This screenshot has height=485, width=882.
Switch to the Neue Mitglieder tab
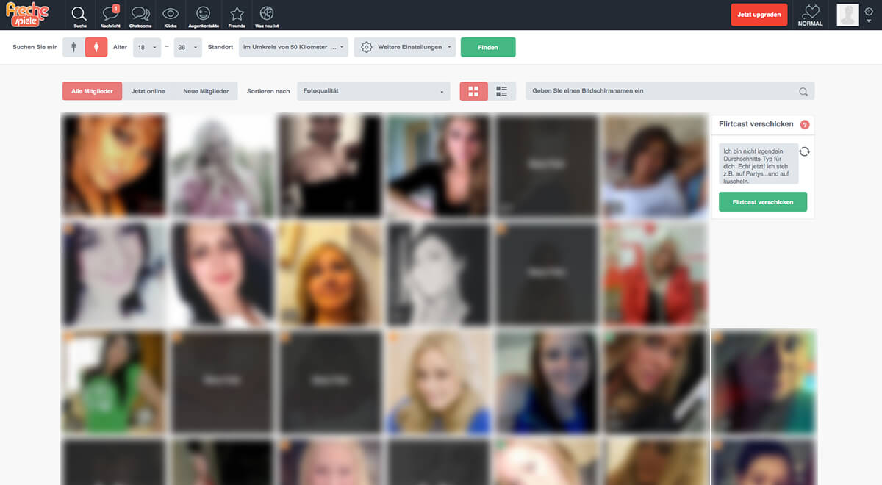206,91
